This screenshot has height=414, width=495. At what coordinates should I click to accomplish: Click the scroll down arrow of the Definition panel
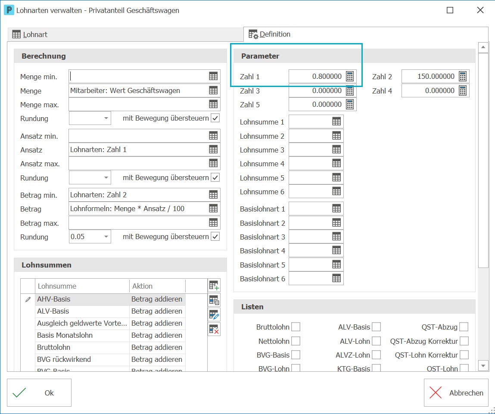(483, 366)
